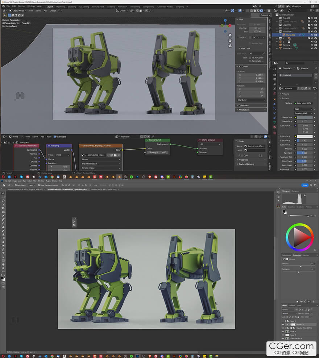Image resolution: width=319 pixels, height=358 pixels.
Task: Select the Lasso tool in Photoshop
Action: (x=3, y=201)
